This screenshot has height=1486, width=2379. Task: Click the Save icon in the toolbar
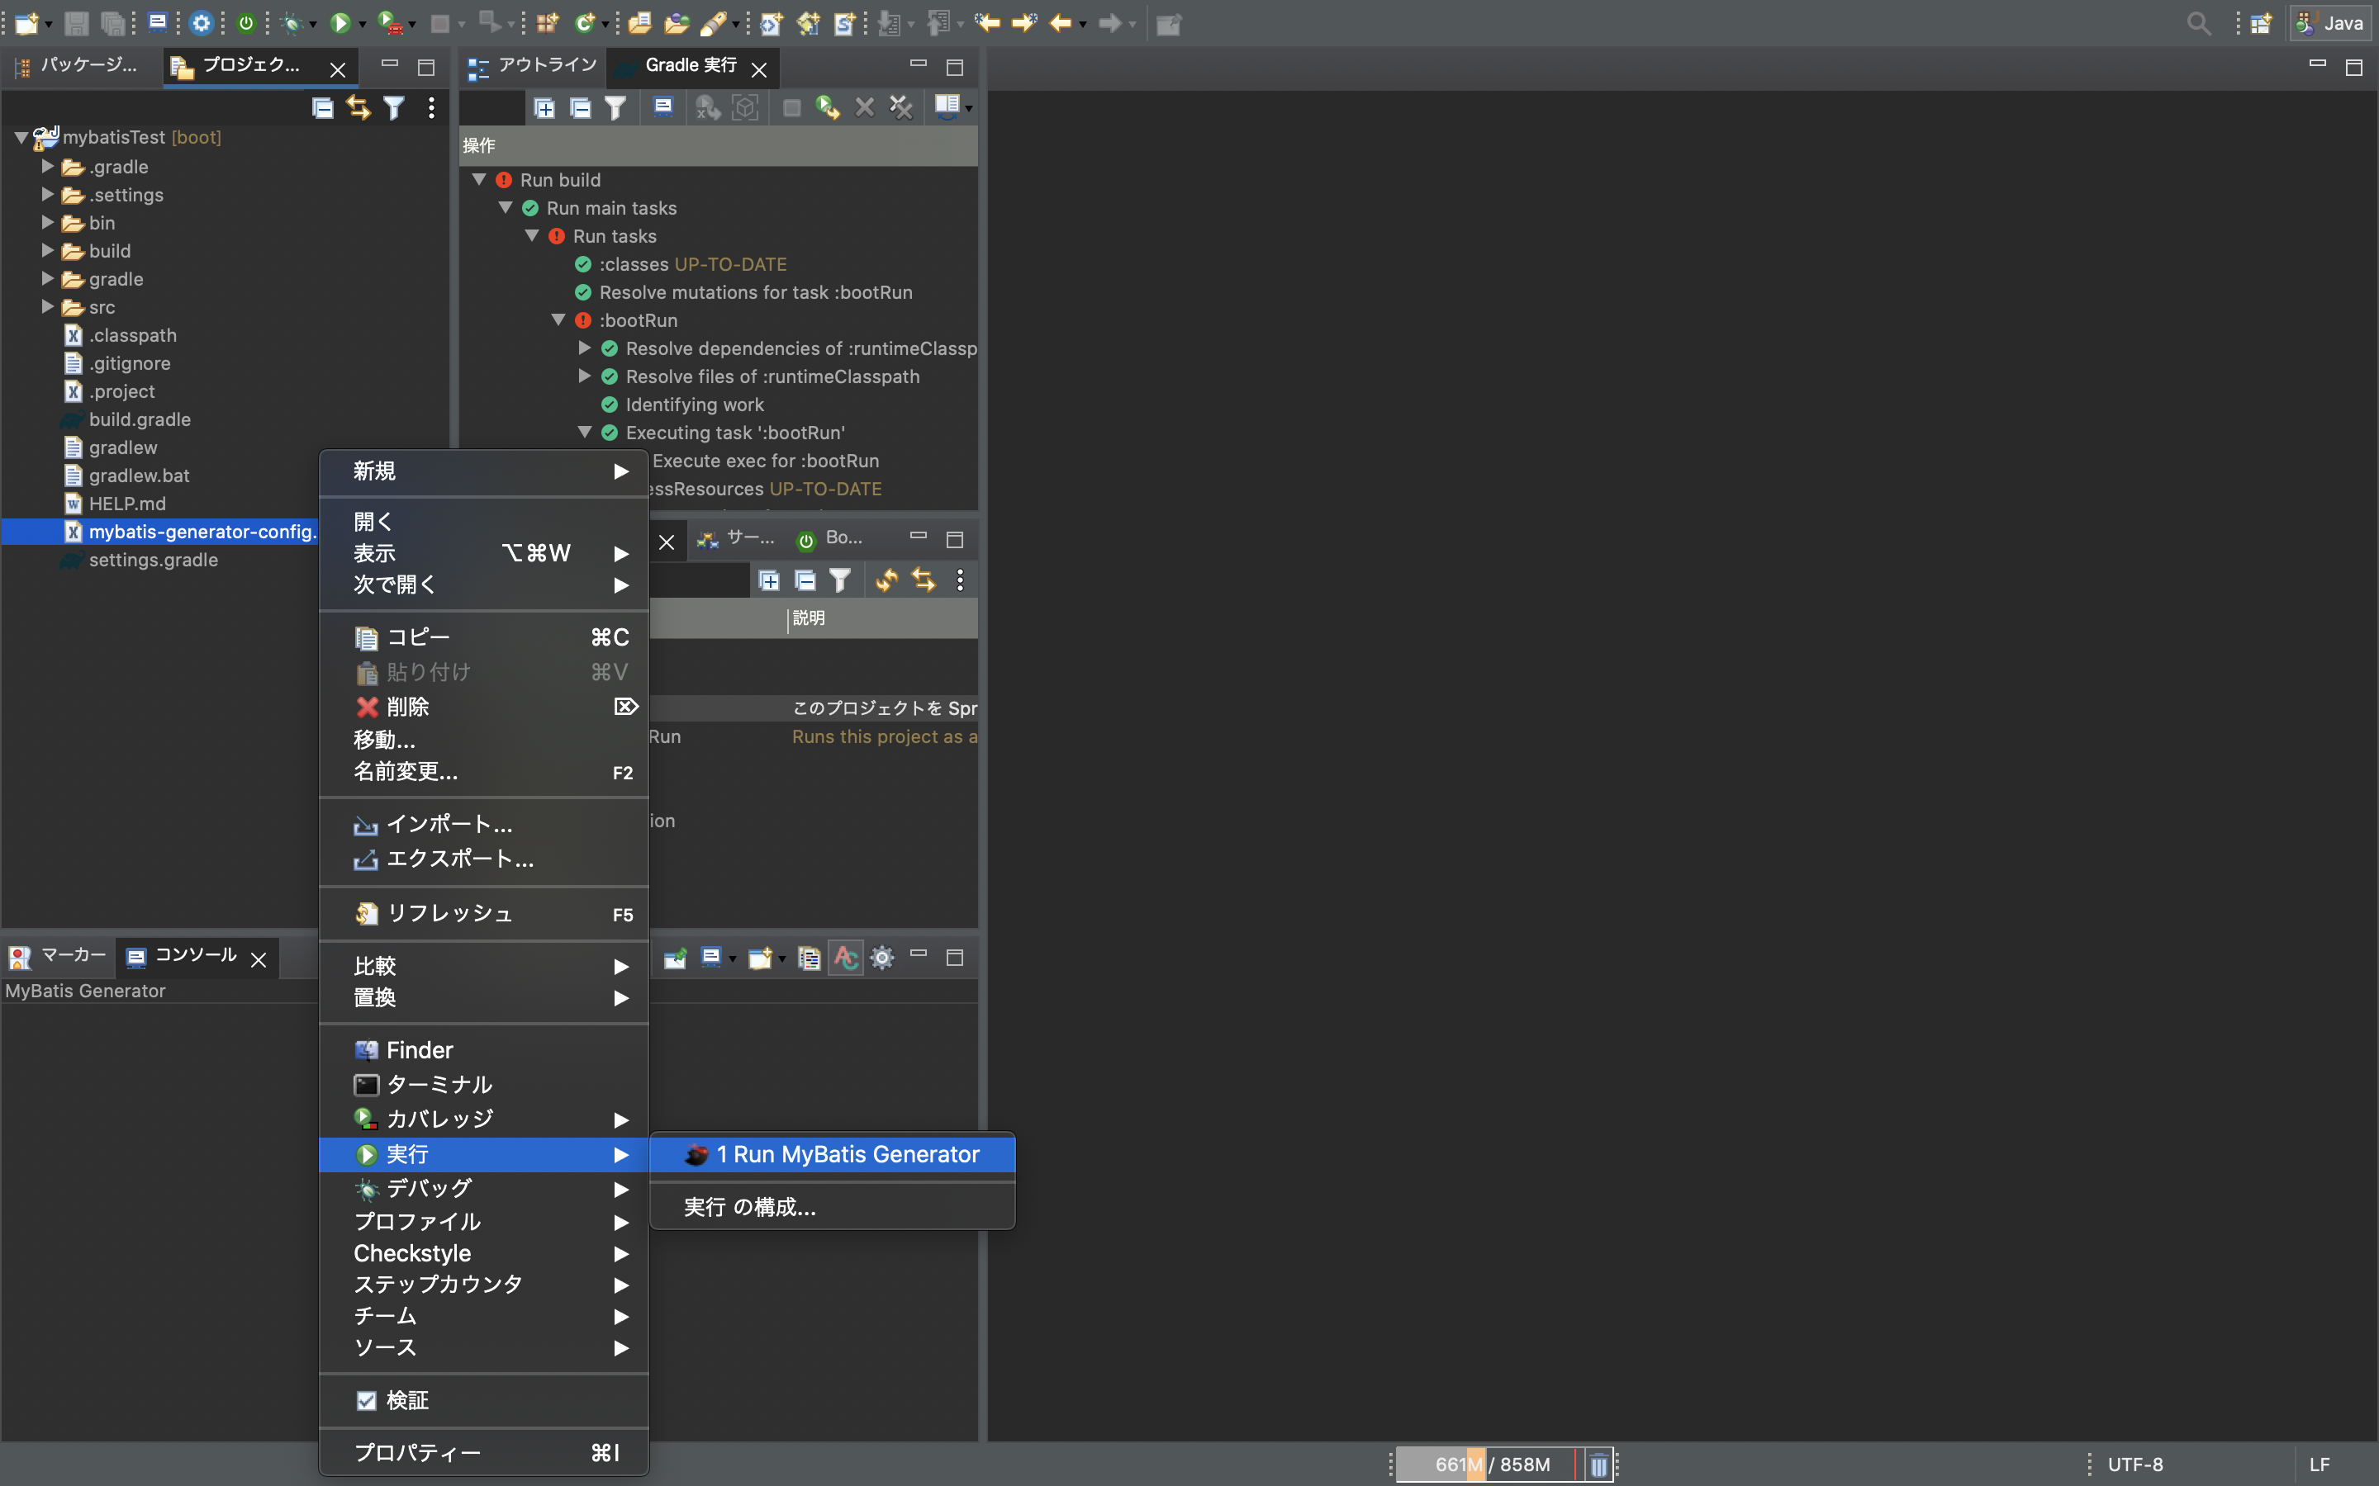pos(77,22)
